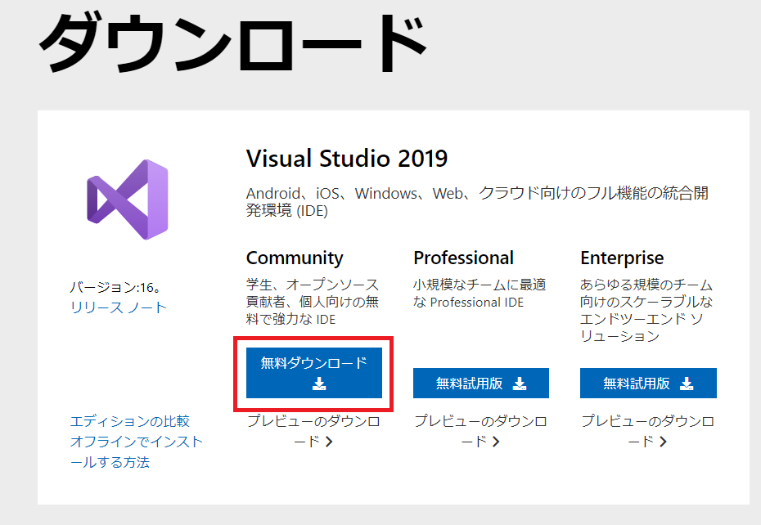Select the Community edition heading

295,258
